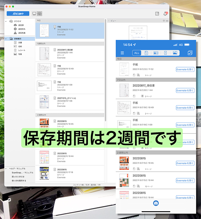Click the preview page in ビュー panel
The width and height of the screenshot is (201, 219).
pyautogui.click(x=138, y=33)
